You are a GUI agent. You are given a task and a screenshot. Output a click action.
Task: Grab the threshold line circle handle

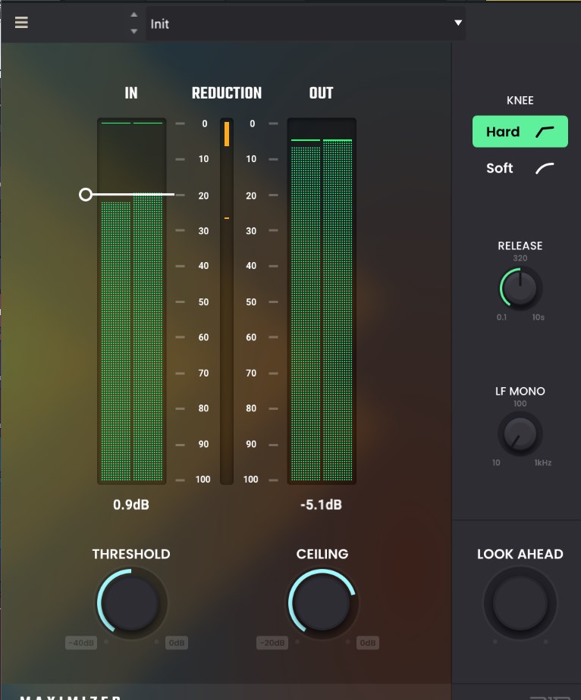point(86,195)
